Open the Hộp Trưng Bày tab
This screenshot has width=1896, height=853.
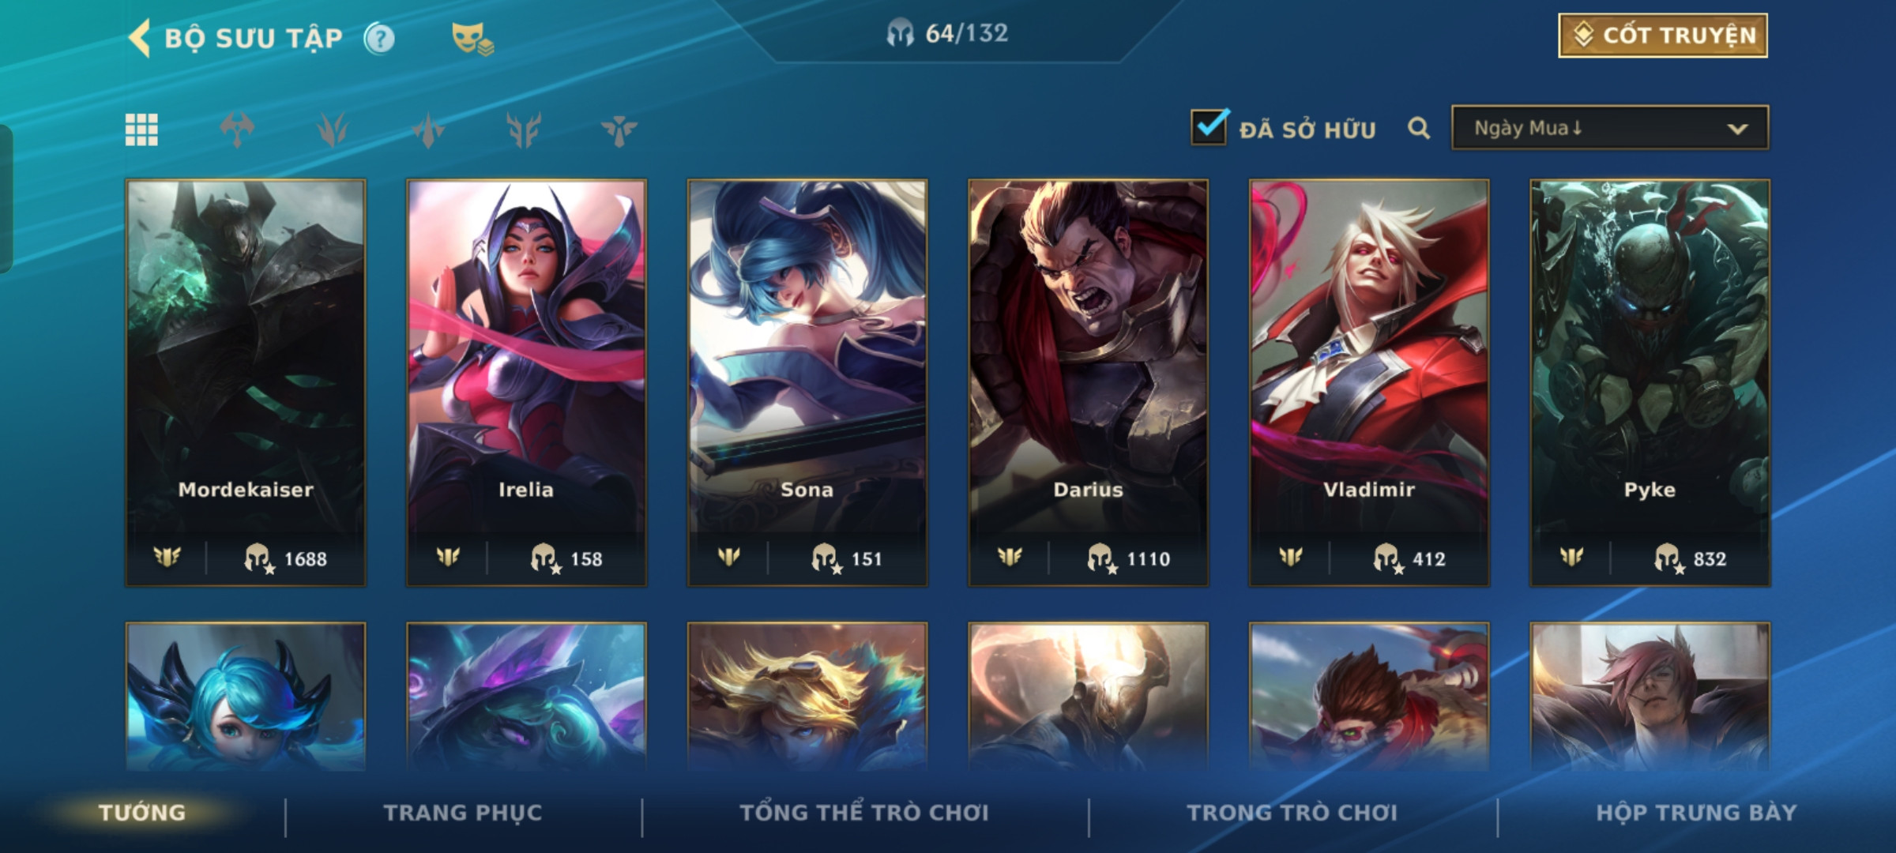tap(1697, 813)
